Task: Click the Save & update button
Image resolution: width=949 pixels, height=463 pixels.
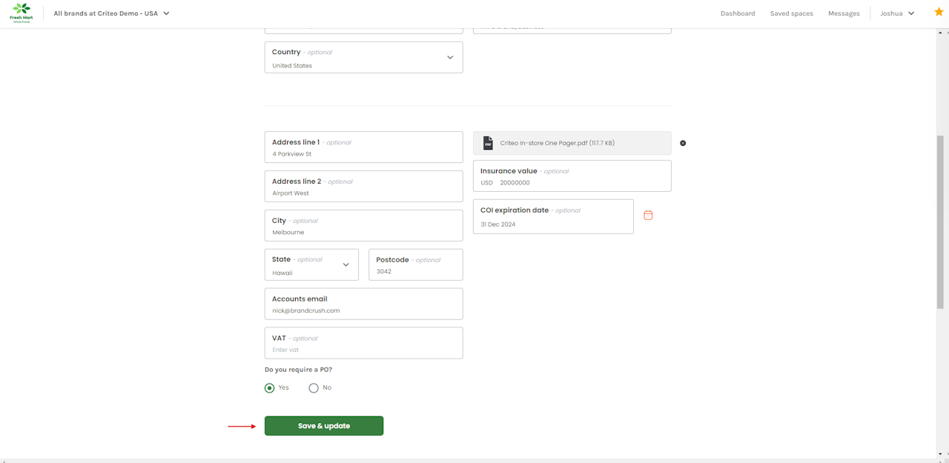Action: [324, 426]
